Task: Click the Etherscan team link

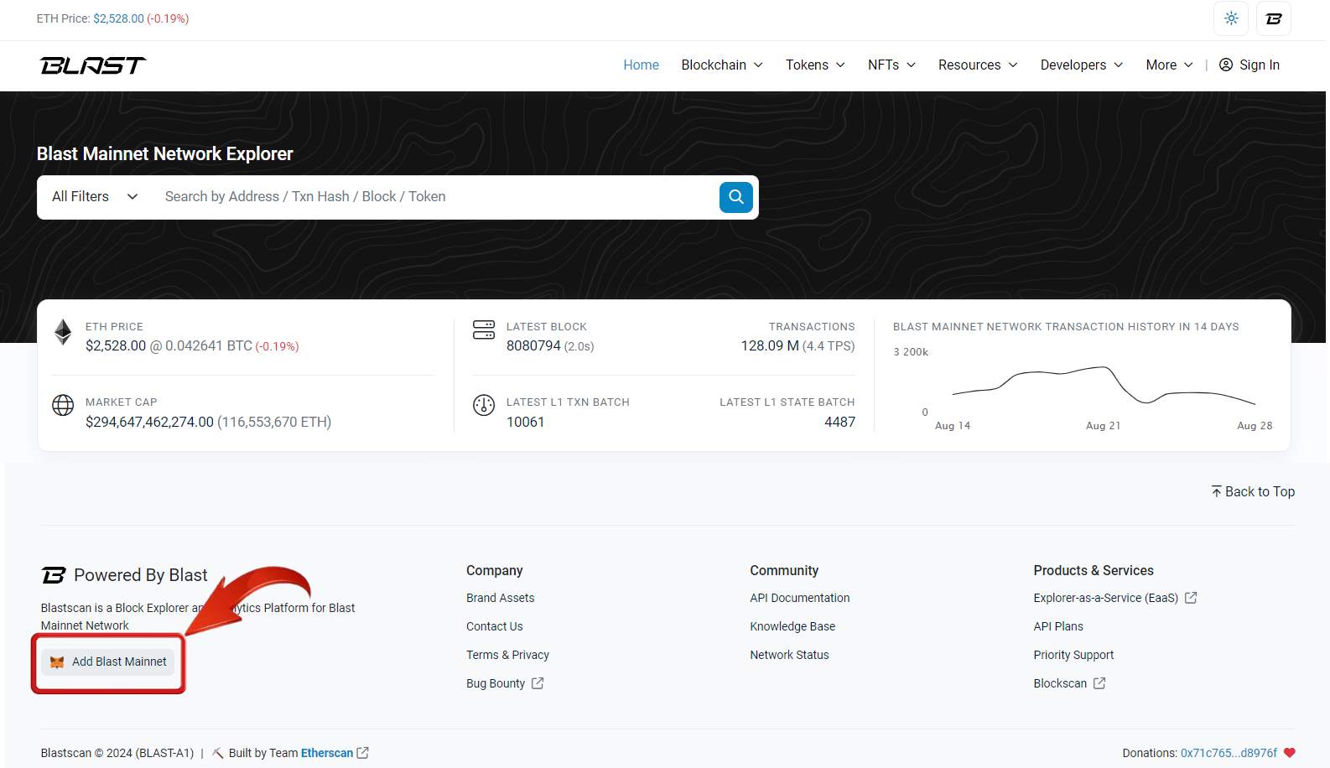Action: [327, 753]
